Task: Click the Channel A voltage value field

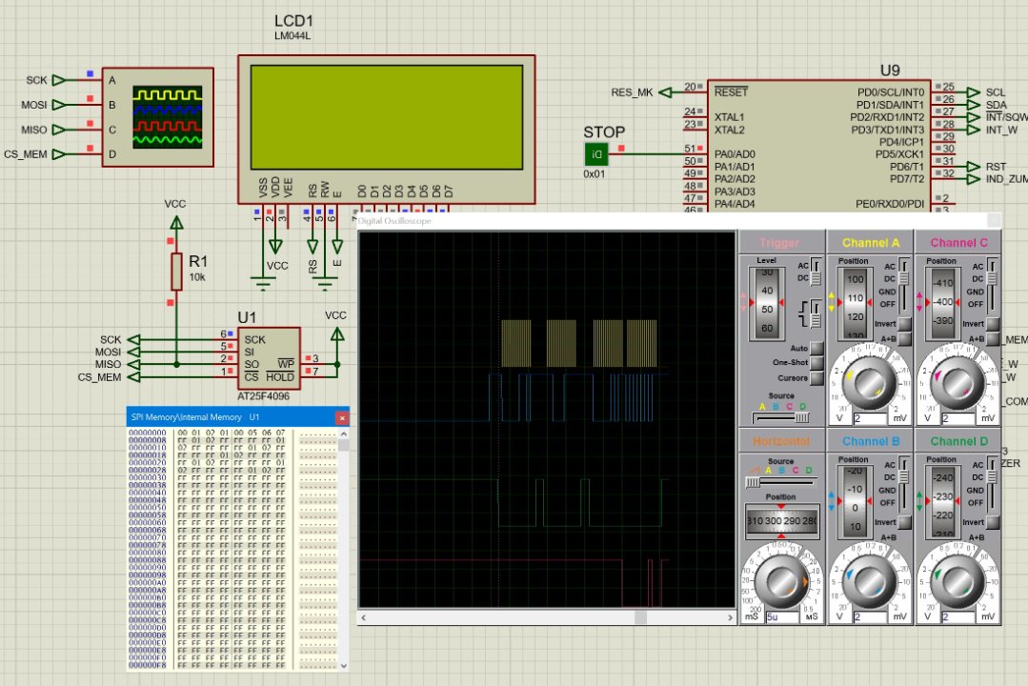Action: (869, 417)
